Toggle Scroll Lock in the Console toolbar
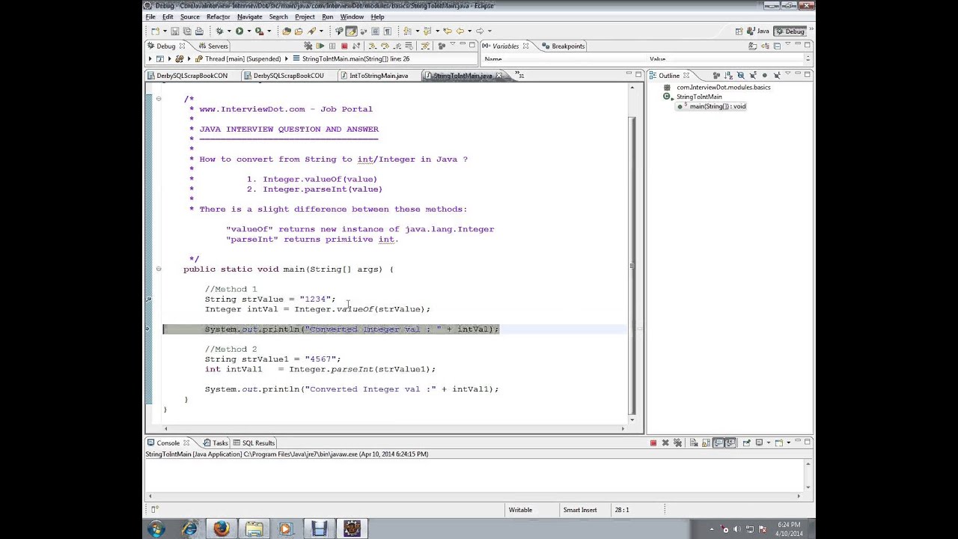 pos(706,443)
